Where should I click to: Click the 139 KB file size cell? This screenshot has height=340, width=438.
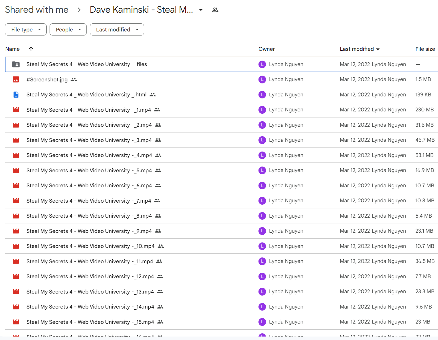point(423,95)
